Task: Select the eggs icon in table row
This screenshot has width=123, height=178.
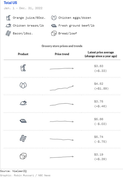Action: 23,85
